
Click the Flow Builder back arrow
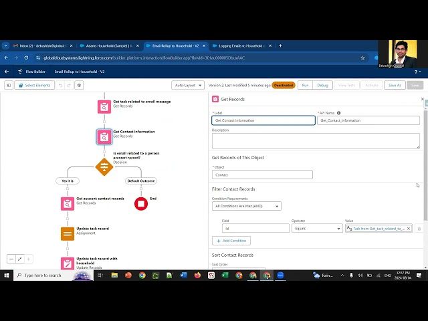[x=7, y=72]
